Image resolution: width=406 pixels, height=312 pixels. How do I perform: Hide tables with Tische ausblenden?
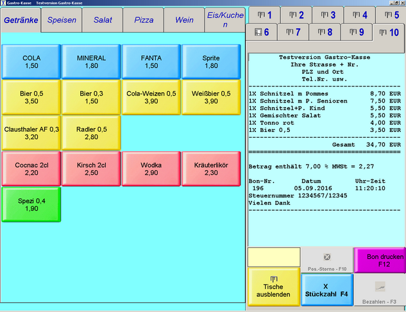point(273,286)
